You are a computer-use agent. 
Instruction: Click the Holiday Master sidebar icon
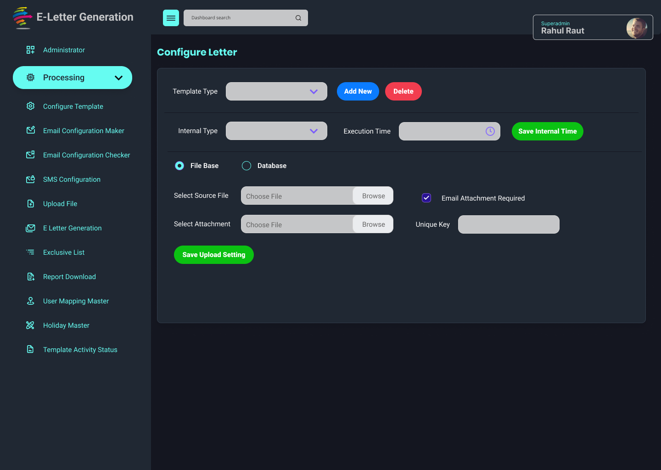coord(30,325)
